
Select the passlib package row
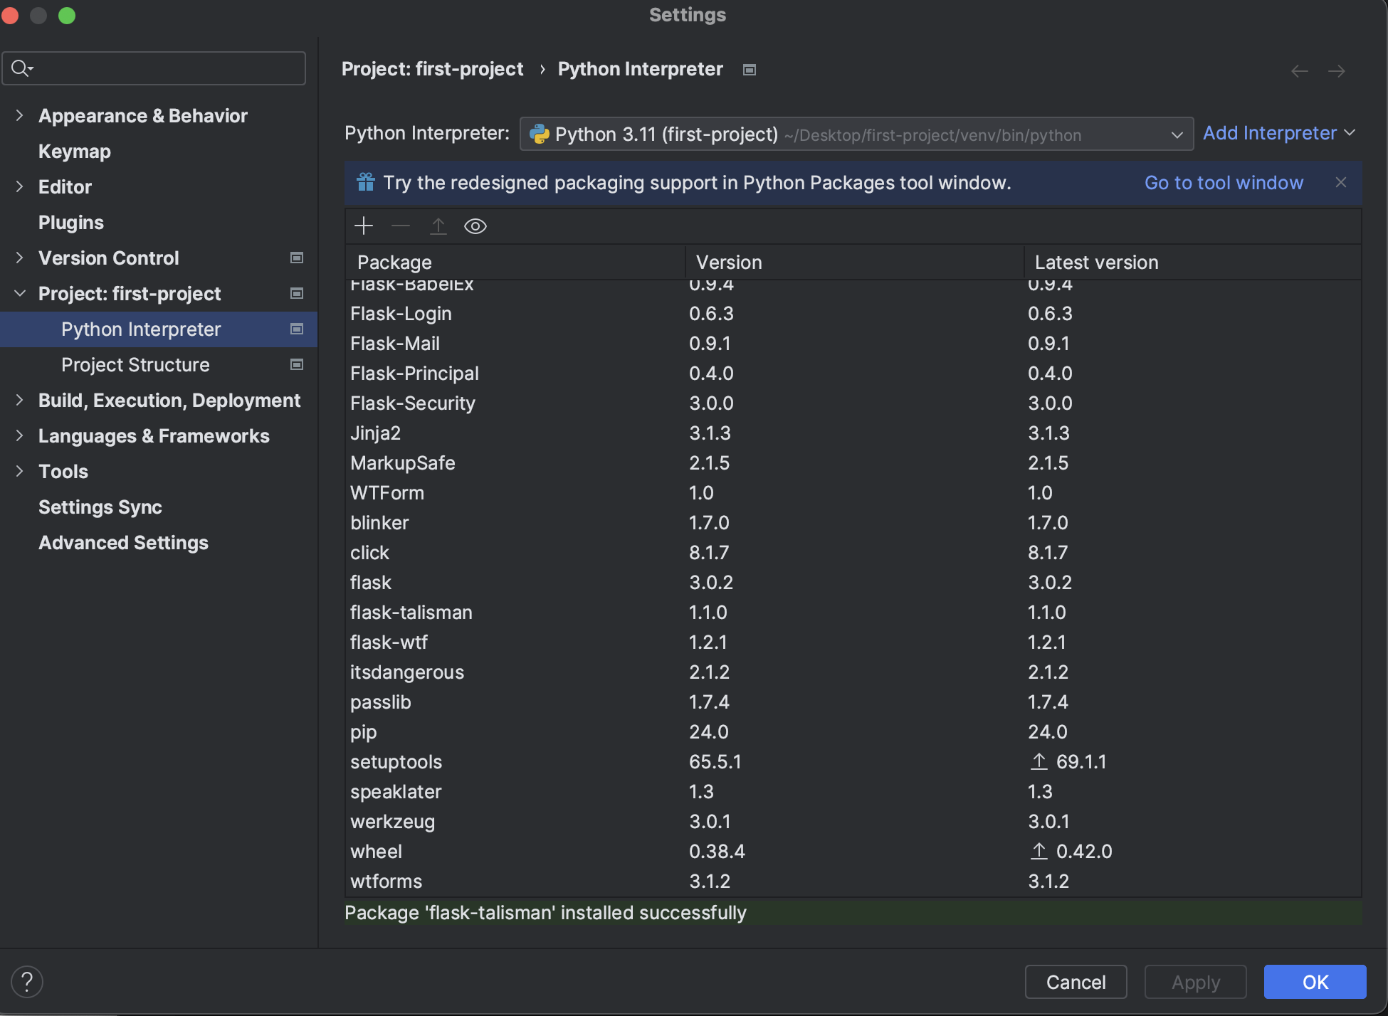point(853,702)
